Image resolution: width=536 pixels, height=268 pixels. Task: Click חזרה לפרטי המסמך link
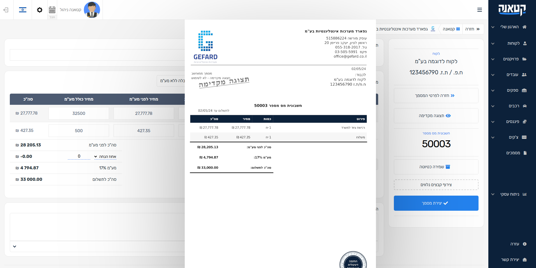436,96
